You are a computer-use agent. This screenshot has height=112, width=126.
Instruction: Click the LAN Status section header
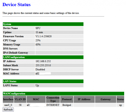[43, 81]
